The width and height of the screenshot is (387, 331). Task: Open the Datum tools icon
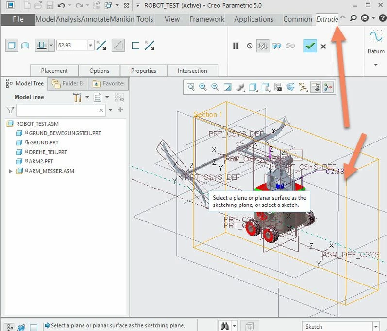tap(376, 36)
